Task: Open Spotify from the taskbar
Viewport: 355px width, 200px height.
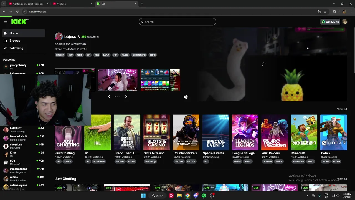Action: pyautogui.click(x=204, y=196)
